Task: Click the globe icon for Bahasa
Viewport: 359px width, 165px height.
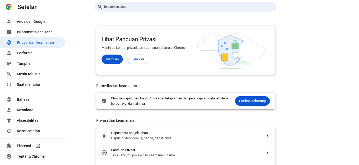Action: (9, 99)
